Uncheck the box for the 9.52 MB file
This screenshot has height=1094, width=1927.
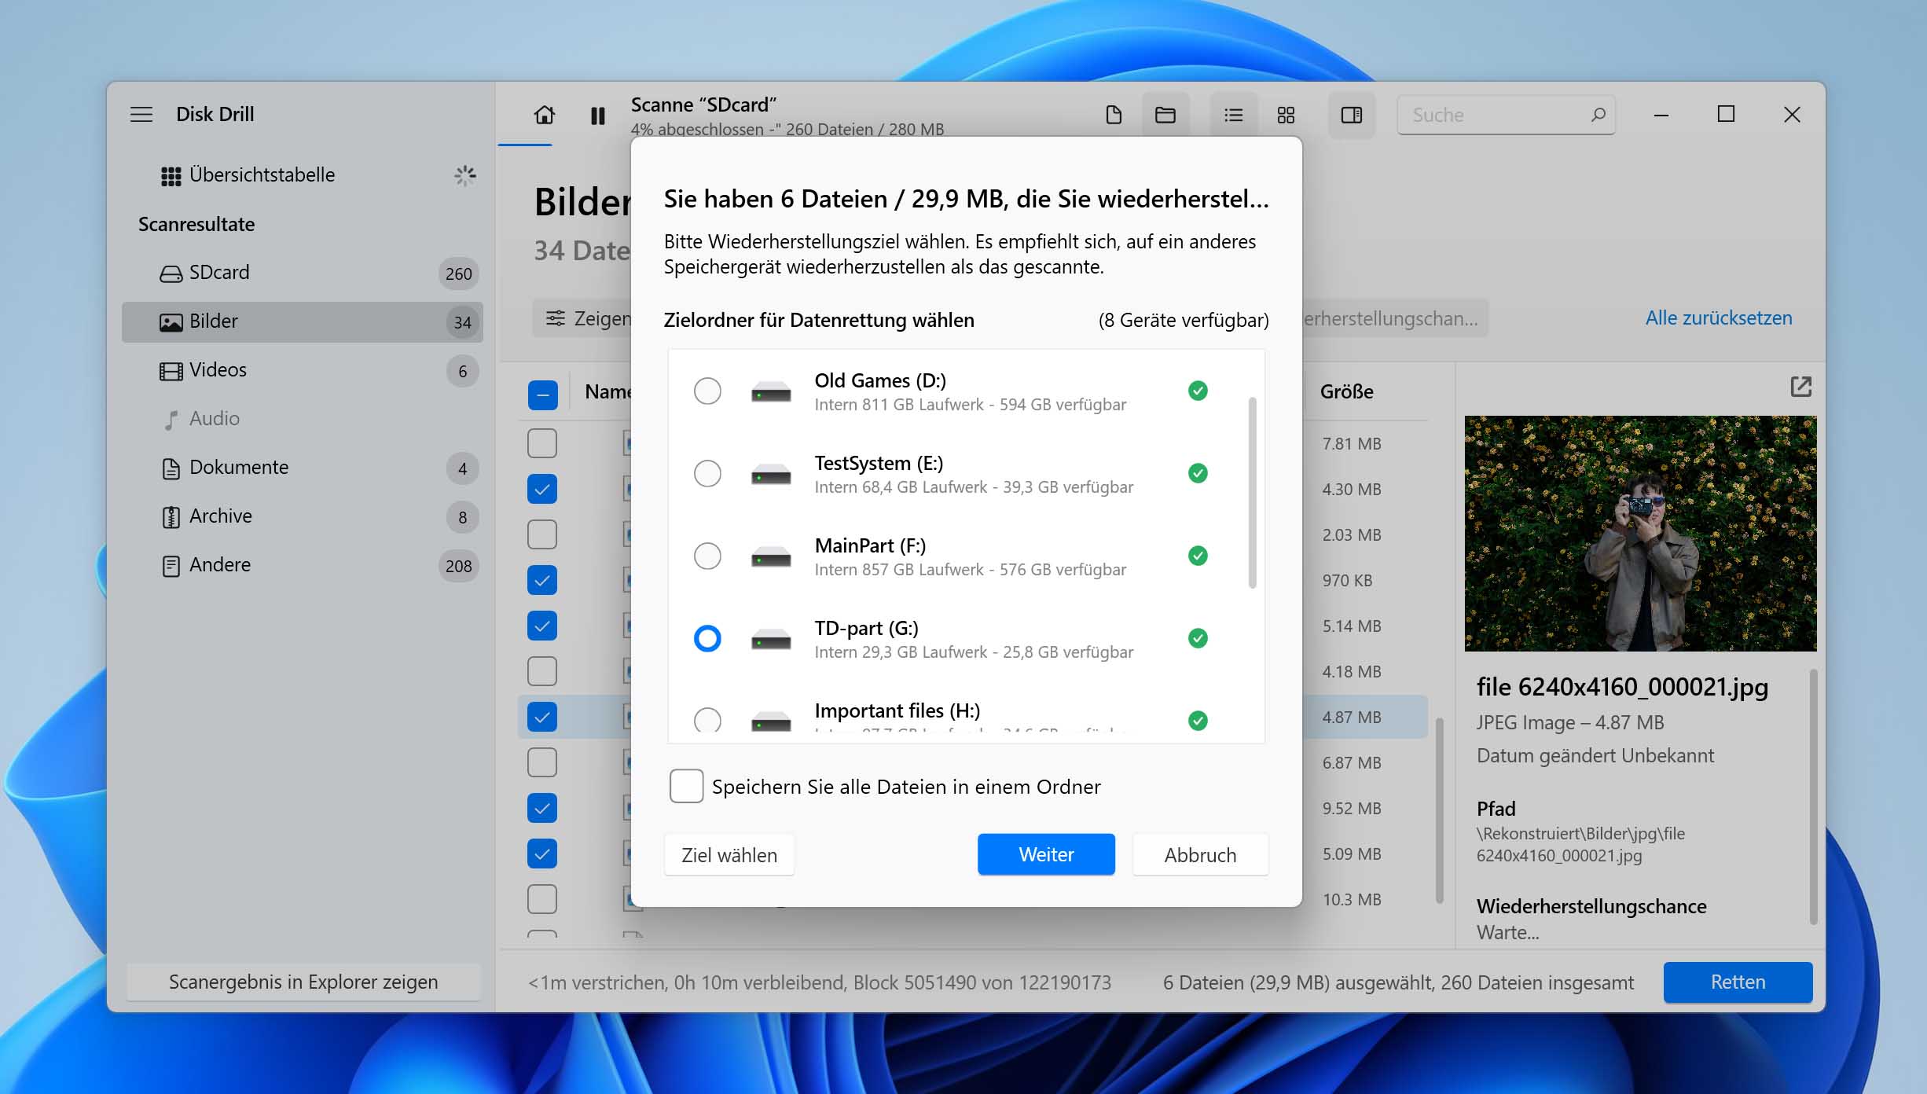[542, 808]
